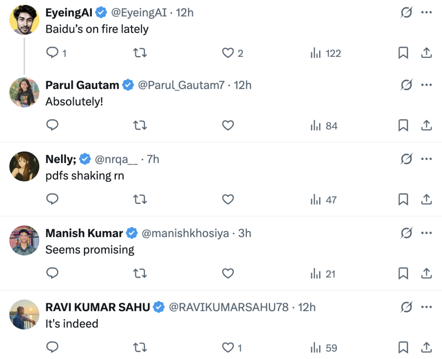View analytics for Parul Gautam's 84 views
This screenshot has width=442, height=359.
324,126
